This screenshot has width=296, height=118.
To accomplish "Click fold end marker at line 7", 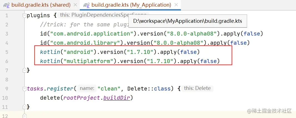I will (24, 70).
